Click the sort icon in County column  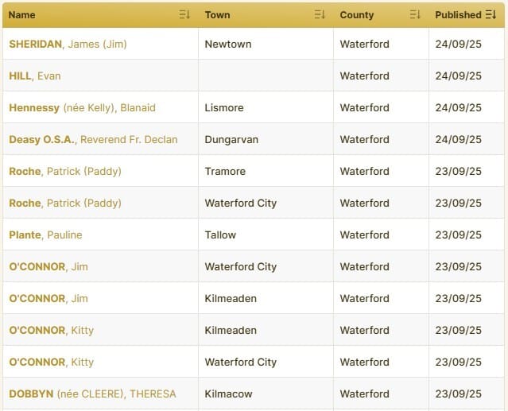pyautogui.click(x=415, y=15)
